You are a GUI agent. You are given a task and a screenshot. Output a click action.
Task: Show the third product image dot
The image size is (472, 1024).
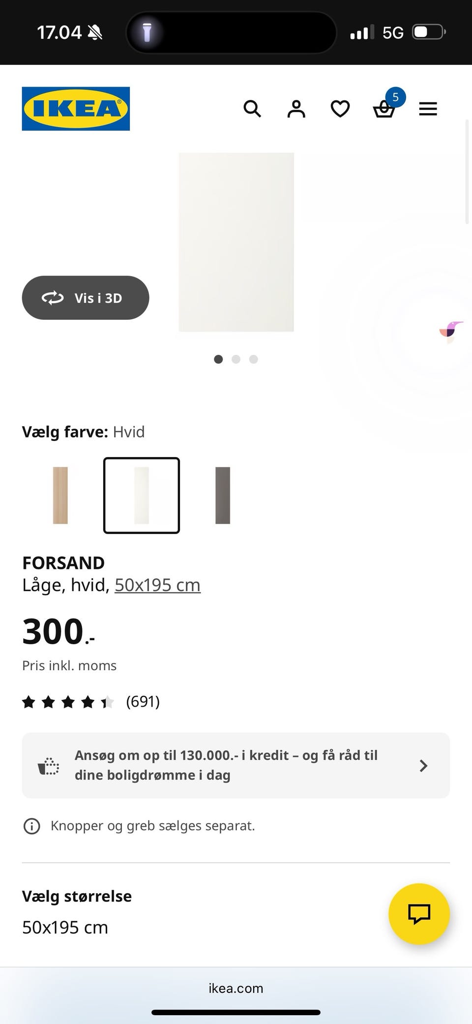(254, 359)
